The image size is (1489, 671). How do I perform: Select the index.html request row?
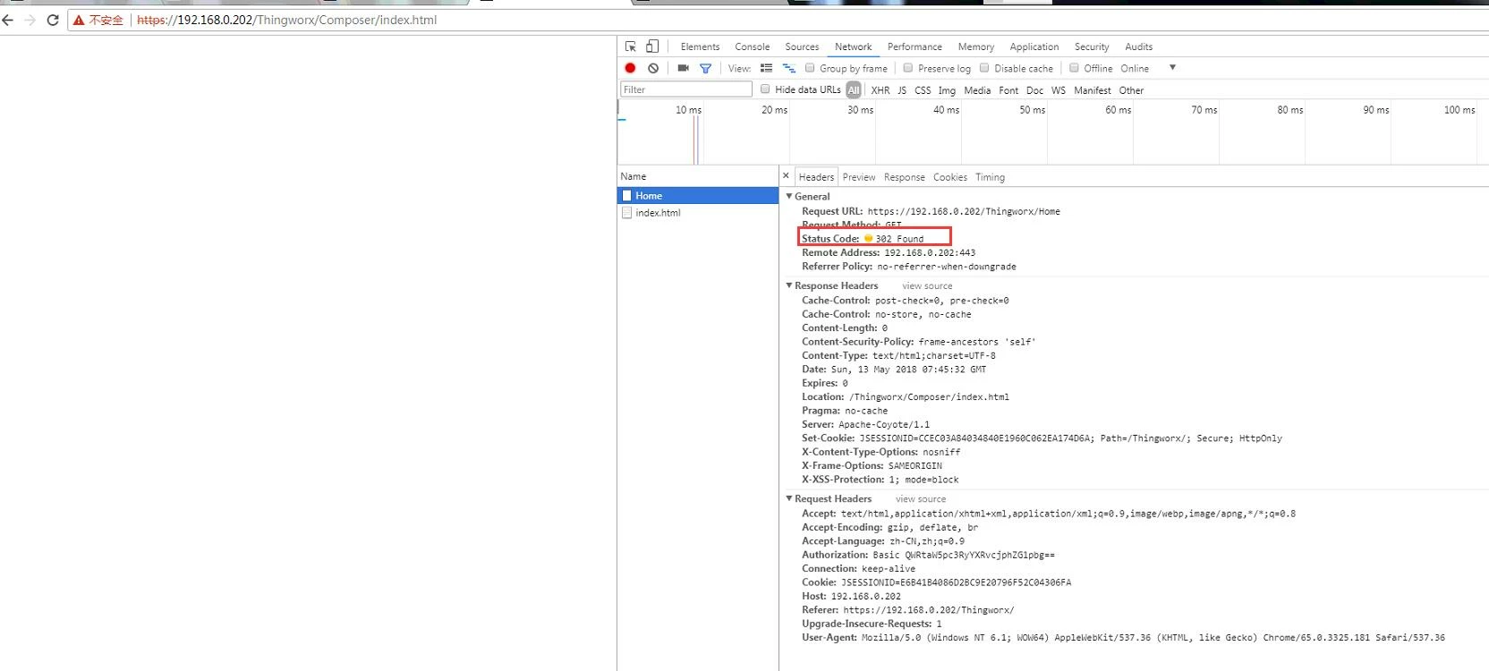pyautogui.click(x=698, y=213)
